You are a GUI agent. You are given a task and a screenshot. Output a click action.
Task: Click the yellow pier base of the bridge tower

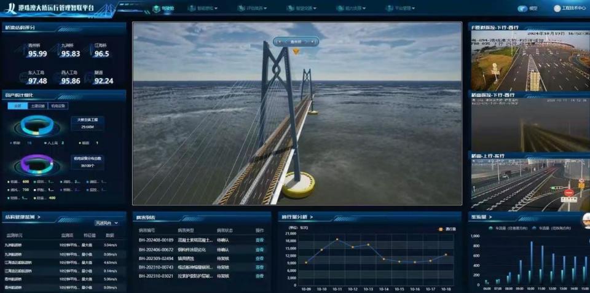click(x=299, y=185)
